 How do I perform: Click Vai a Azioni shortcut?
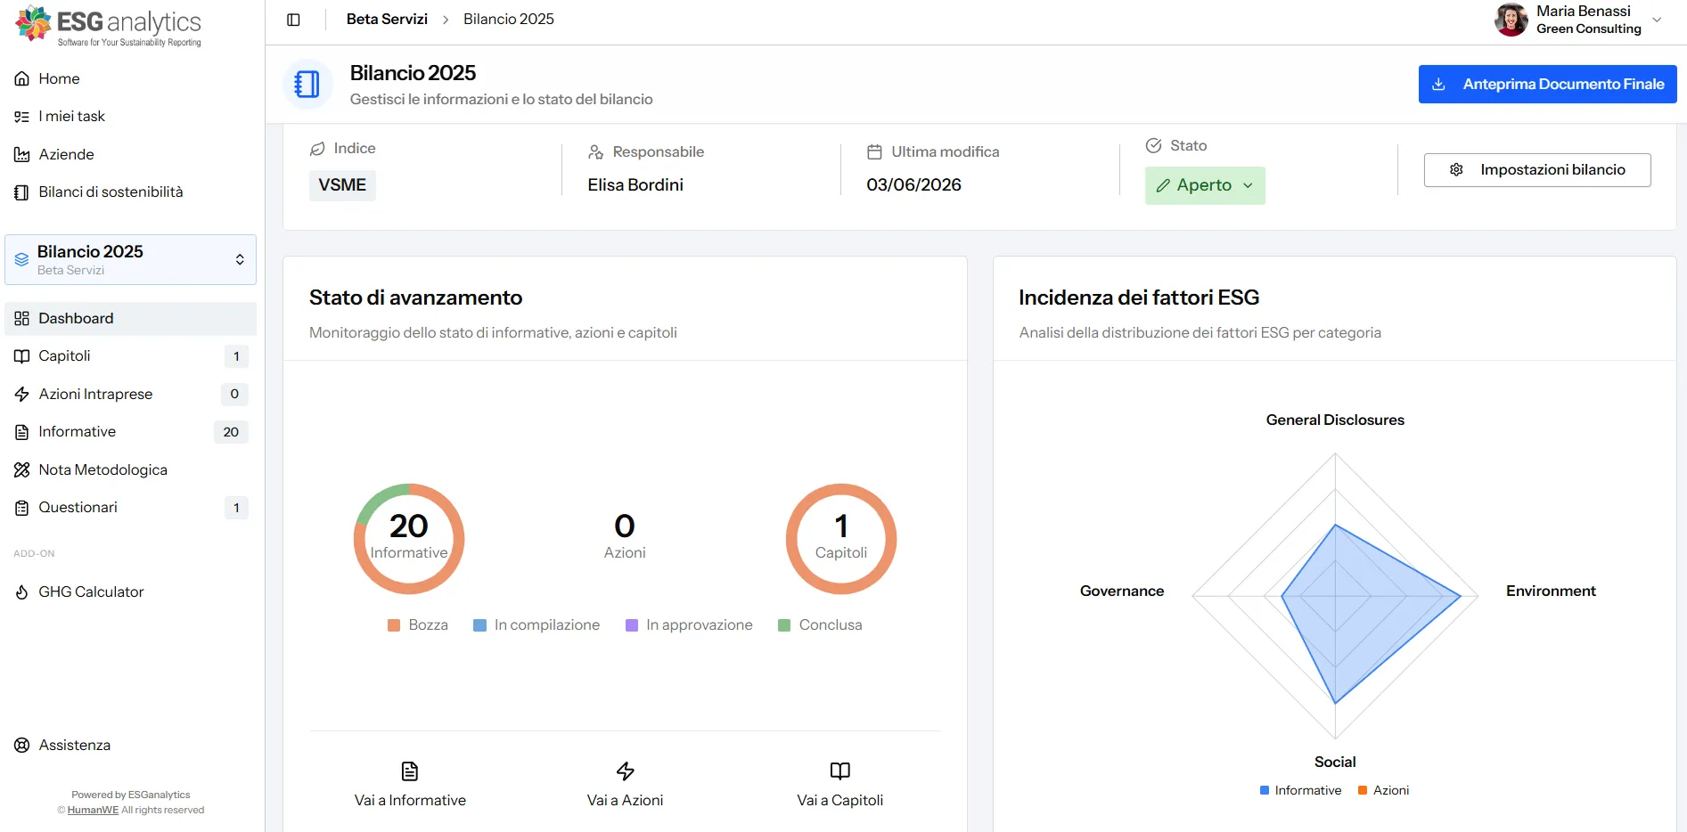coord(625,785)
